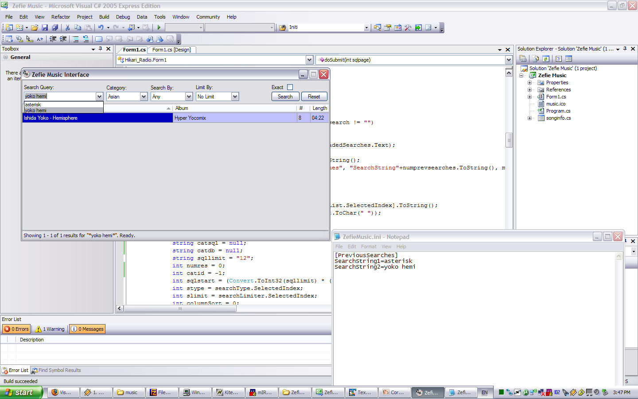Click the Save All toolbar icon
Image resolution: width=638 pixels, height=399 pixels.
[x=54, y=27]
